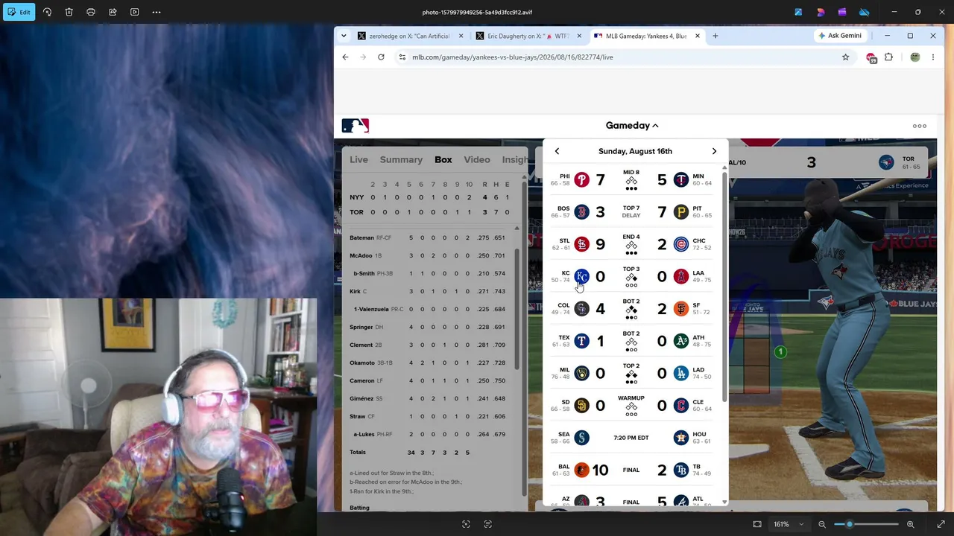Reload the MLB Gameday page
Screen dimensions: 954x536
coord(381,57)
